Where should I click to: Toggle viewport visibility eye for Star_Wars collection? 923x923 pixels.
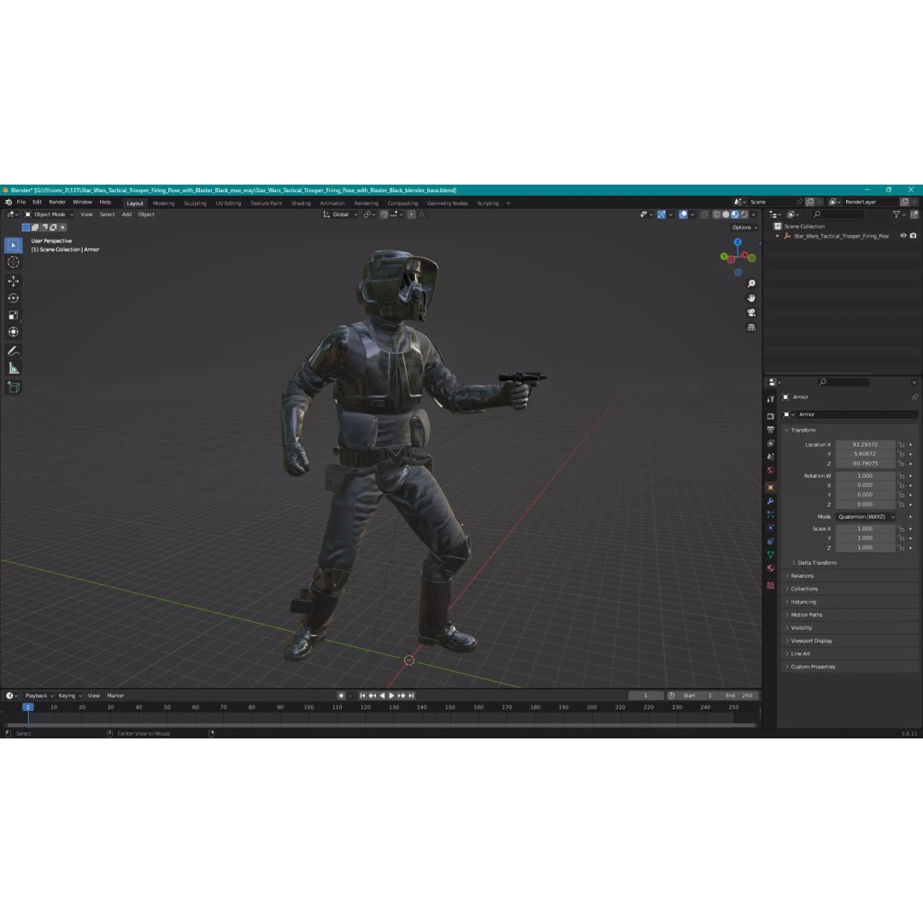click(903, 236)
